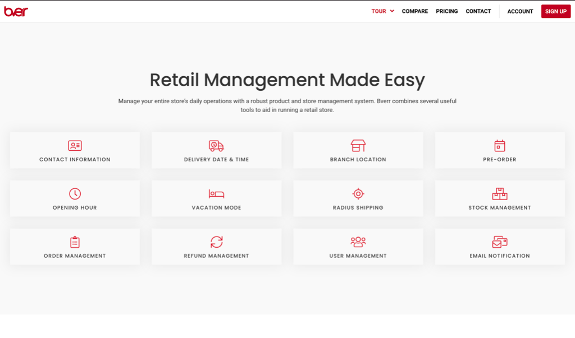Click the Contact Information ID card icon
This screenshot has width=575, height=338.
pyautogui.click(x=75, y=145)
